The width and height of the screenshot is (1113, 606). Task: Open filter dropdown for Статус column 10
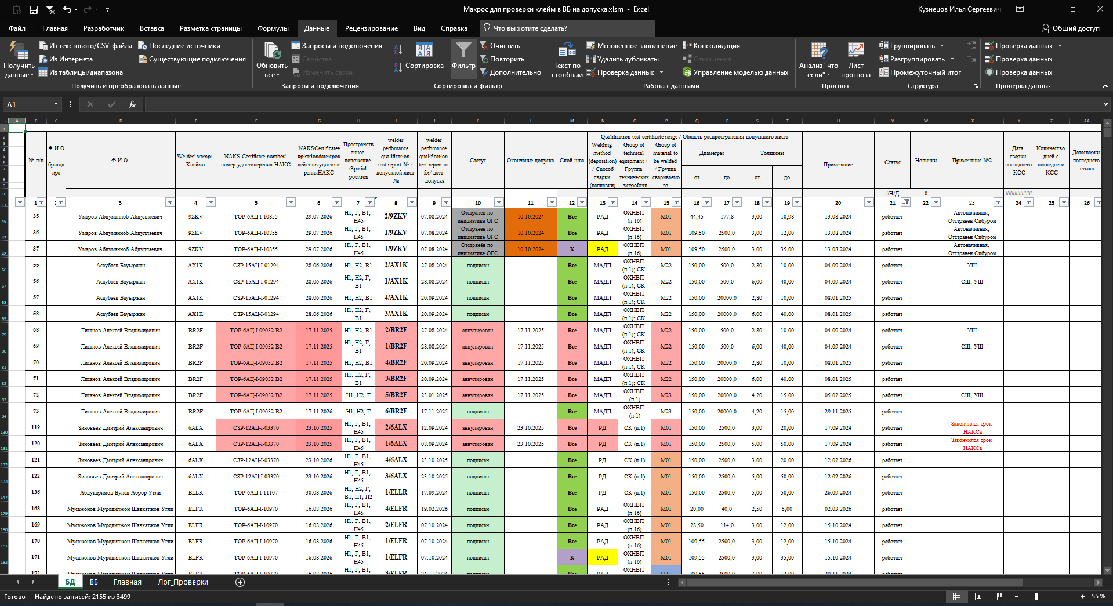point(498,202)
